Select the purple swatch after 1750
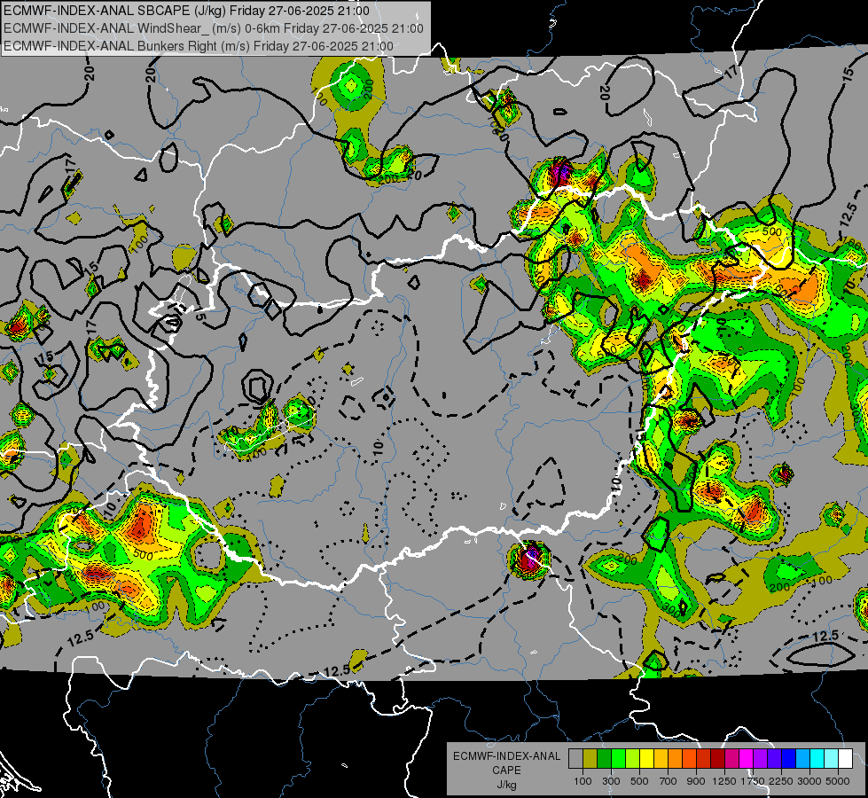This screenshot has width=868, height=798. click(760, 759)
